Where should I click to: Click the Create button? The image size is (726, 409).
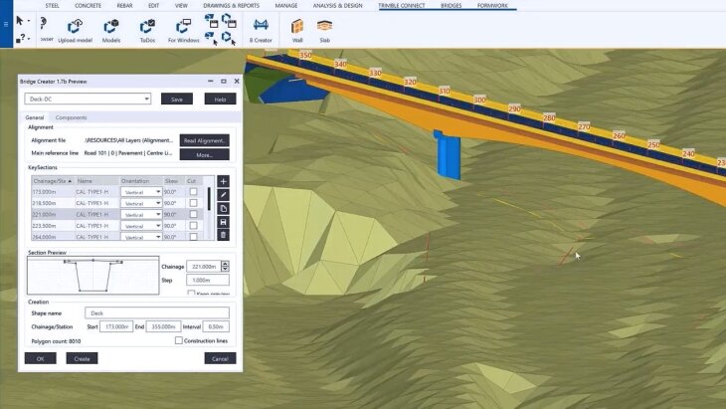click(x=82, y=358)
